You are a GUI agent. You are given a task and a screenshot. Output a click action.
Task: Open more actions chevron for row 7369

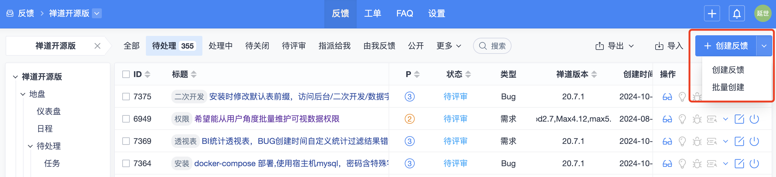725,141
